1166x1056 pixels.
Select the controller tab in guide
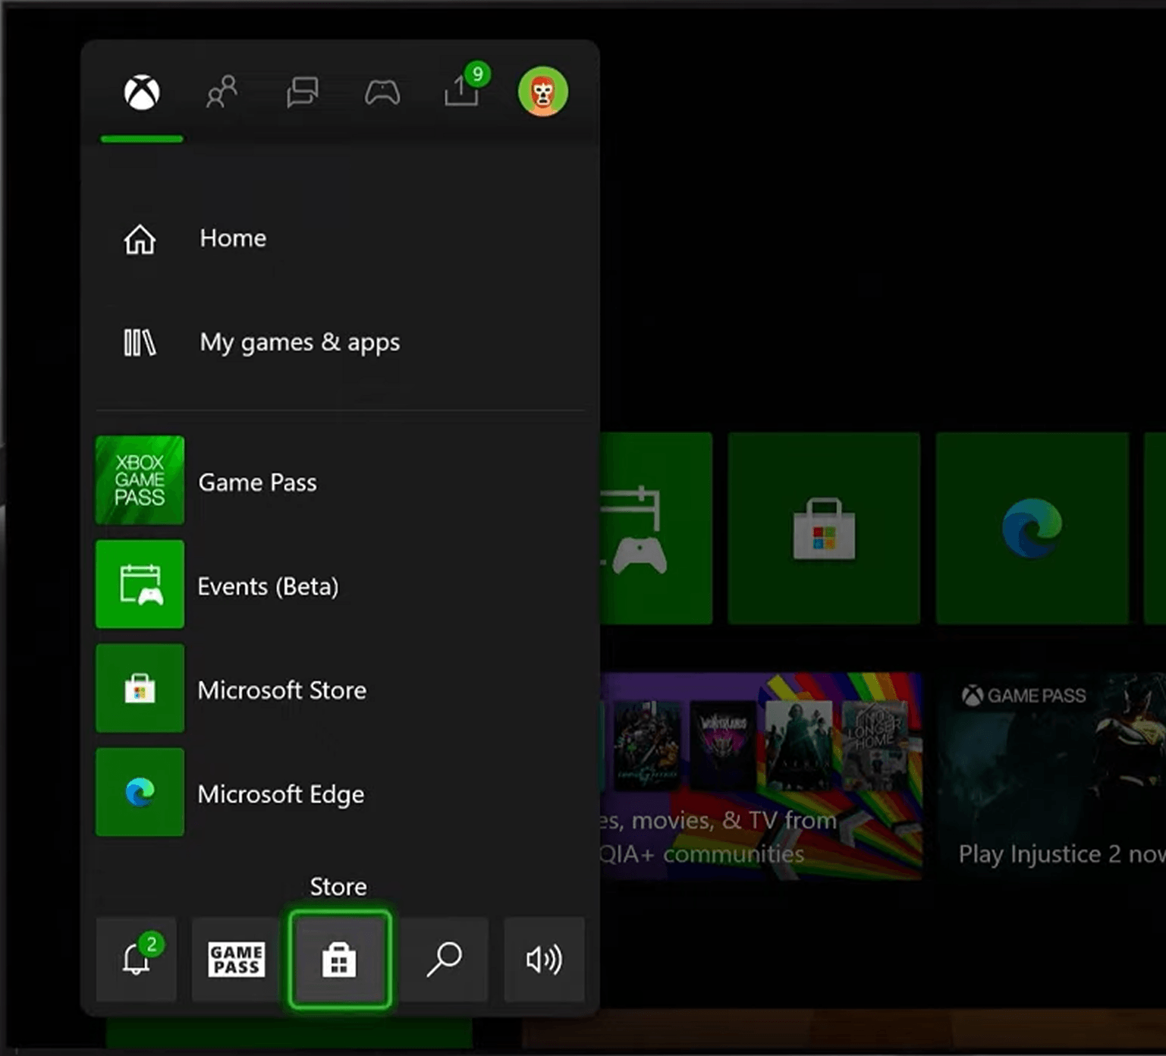382,93
